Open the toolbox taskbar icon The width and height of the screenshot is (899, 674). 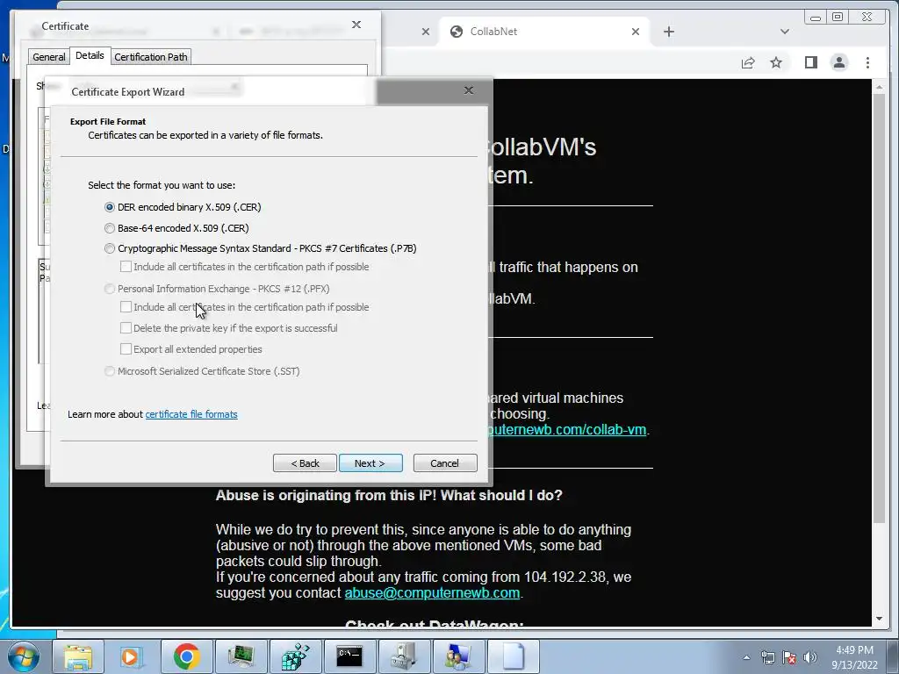coord(404,656)
